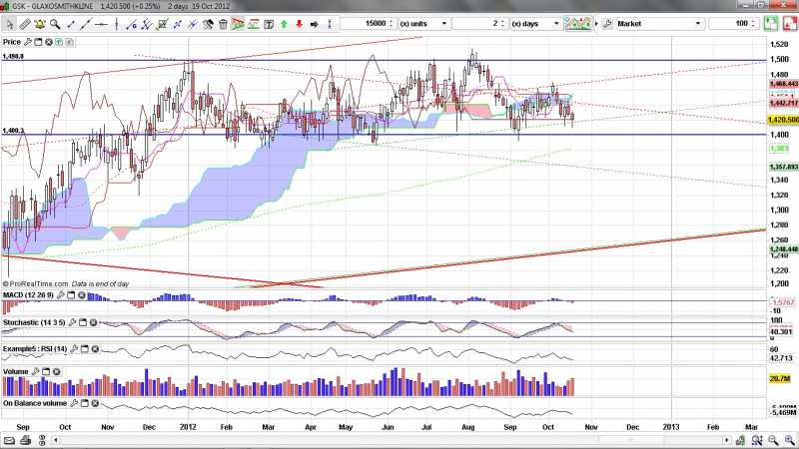Open Price chart settings wrench

pyautogui.click(x=29, y=42)
